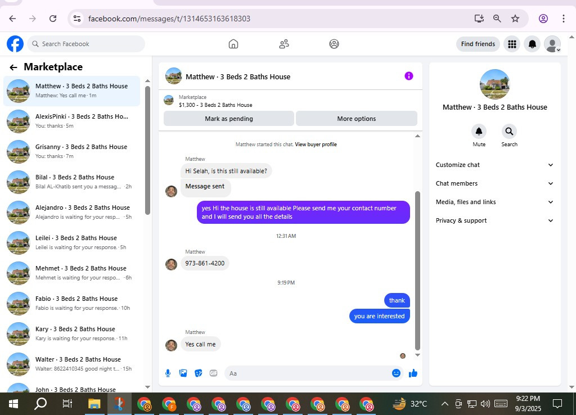
Task: View site information icon in address bar
Action: click(x=76, y=19)
